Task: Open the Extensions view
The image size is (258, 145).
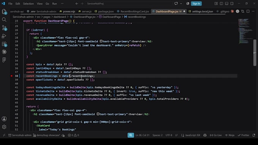Action: [4, 44]
